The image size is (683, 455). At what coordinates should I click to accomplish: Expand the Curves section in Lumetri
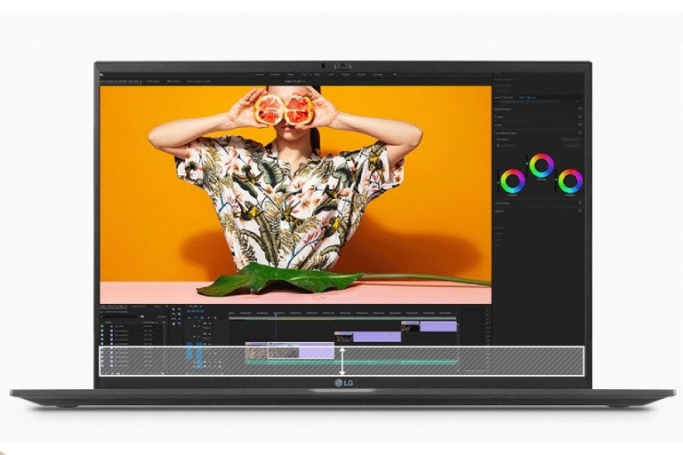coord(500,125)
